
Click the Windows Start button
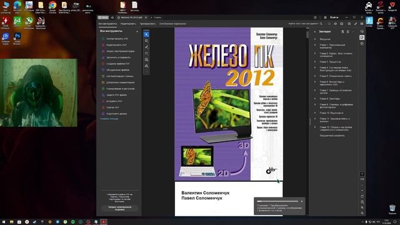pos(4,222)
